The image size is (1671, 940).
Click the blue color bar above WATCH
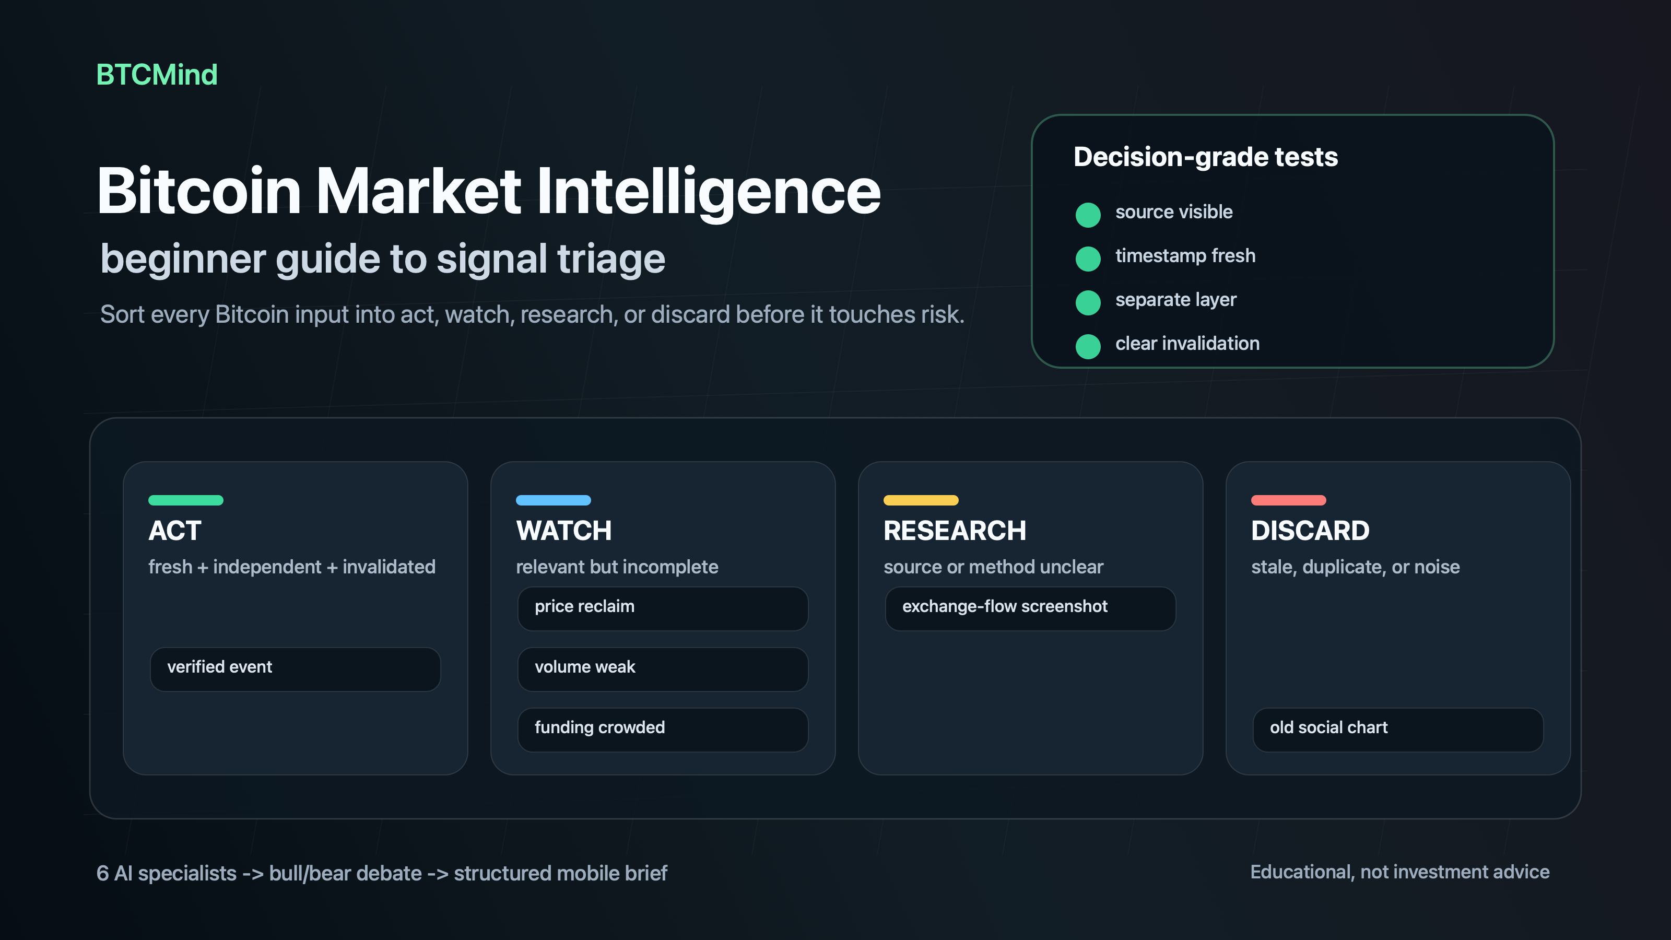pos(554,500)
